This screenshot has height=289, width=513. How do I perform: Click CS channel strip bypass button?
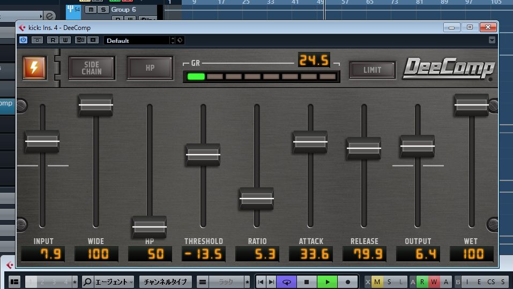point(490,282)
